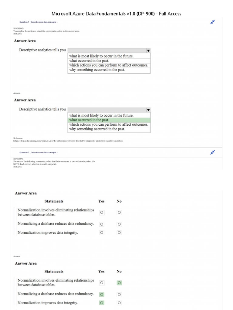Screen dimensions: 233x310
Task: Click the empty Descriptive analytics combo box
Action: [107, 51]
